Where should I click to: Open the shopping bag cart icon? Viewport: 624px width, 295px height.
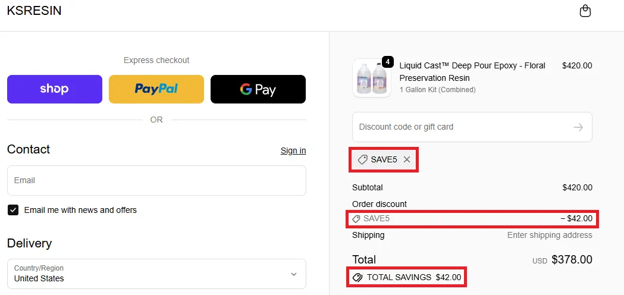pyautogui.click(x=585, y=11)
